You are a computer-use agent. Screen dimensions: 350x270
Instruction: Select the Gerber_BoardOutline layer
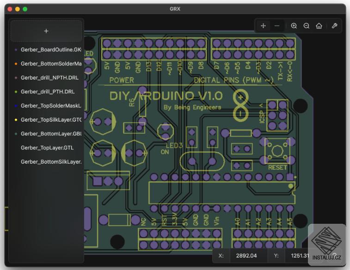tap(46, 49)
